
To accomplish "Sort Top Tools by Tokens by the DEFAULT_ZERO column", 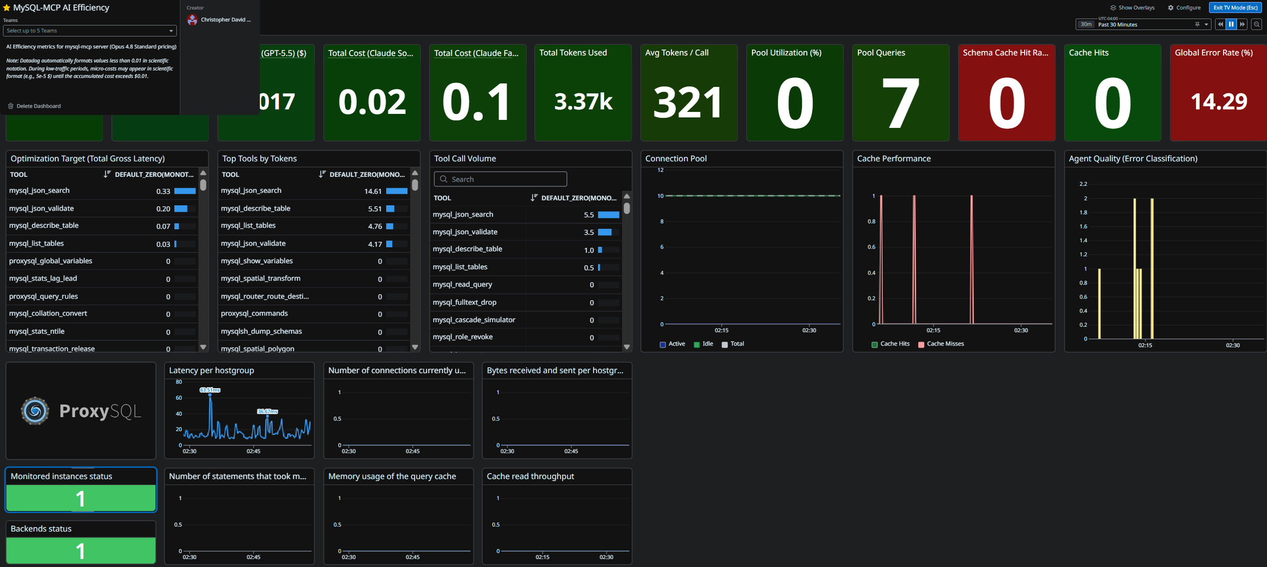I will click(x=368, y=174).
